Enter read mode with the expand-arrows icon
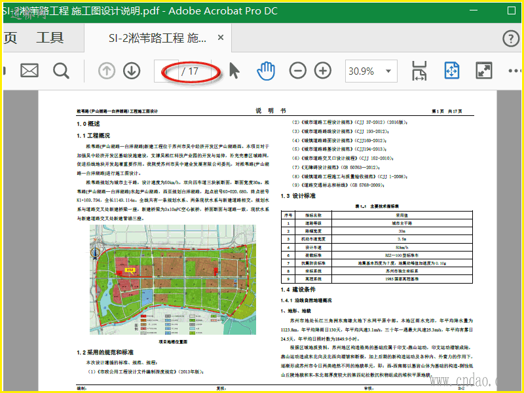Screen dimensions: 524x393 (484, 71)
